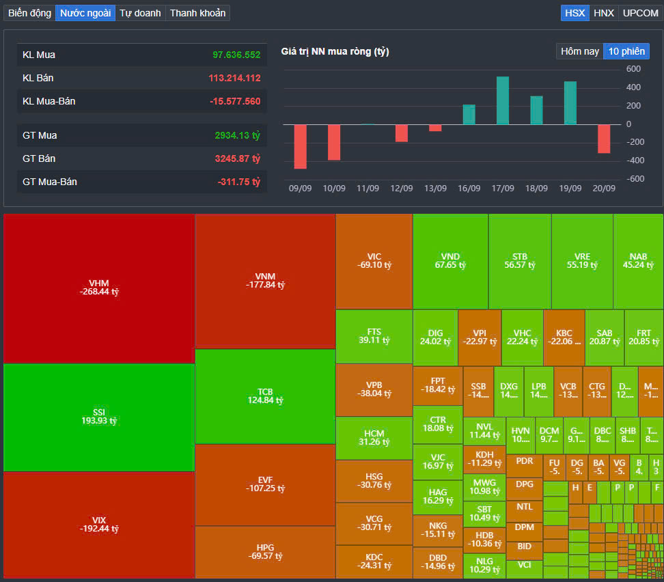This screenshot has width=664, height=582.
Task: Select the VPB treemap tile
Action: point(374,389)
